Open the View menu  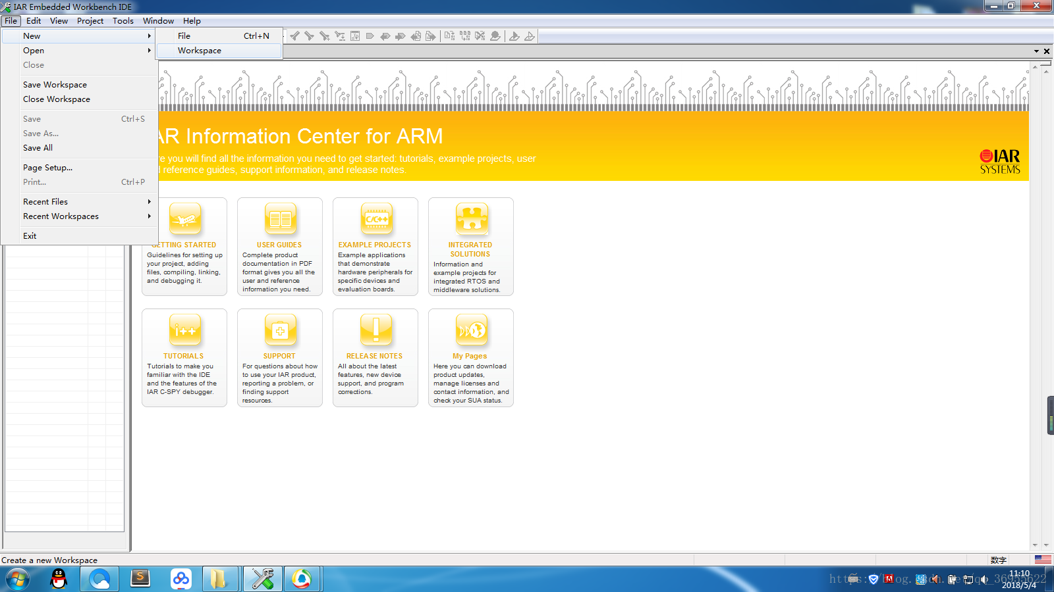(x=59, y=21)
